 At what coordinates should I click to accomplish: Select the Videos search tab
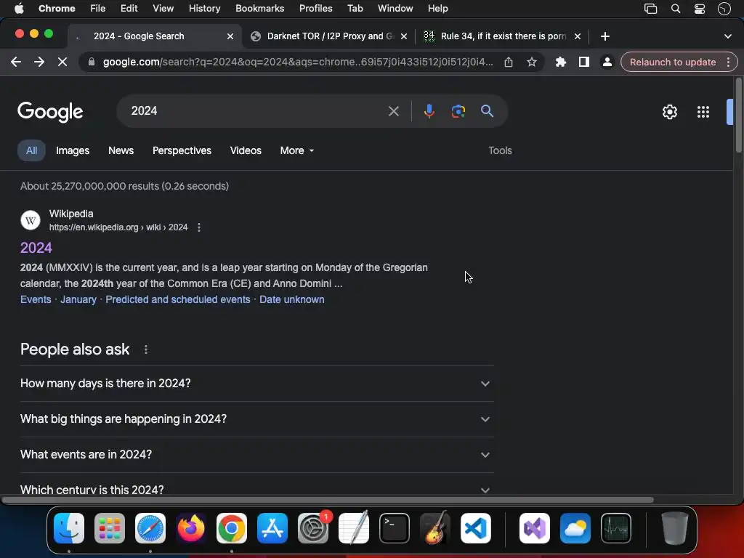coord(246,150)
